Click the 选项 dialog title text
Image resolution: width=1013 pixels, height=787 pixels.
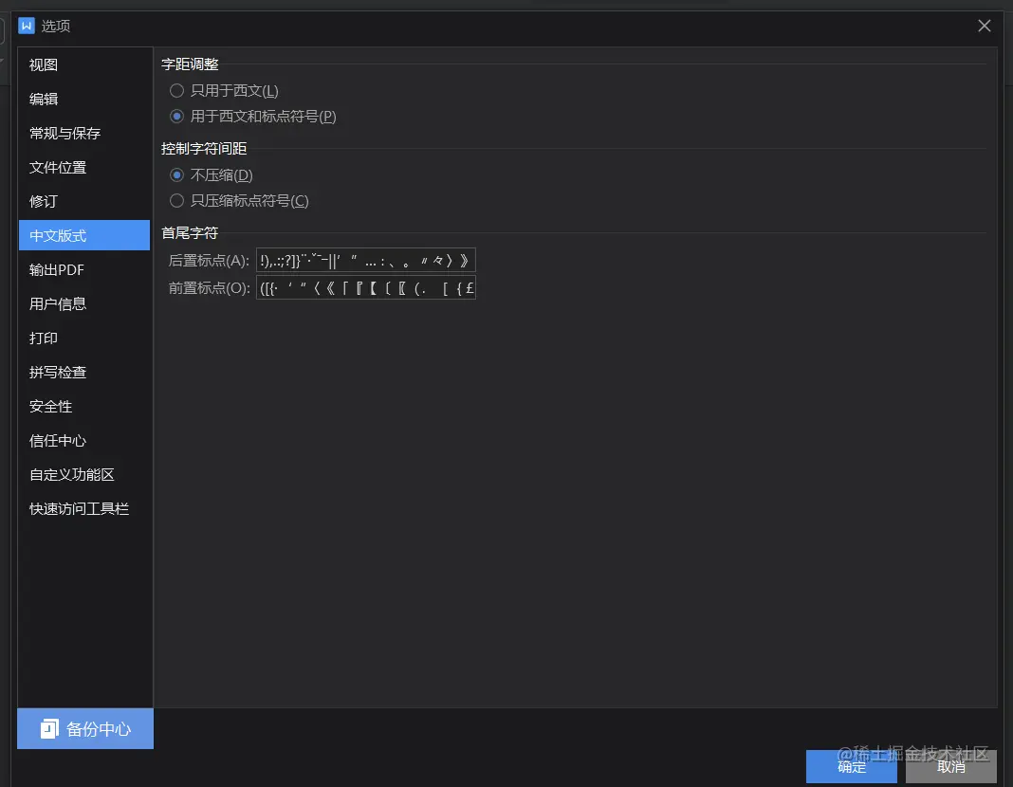(x=56, y=26)
